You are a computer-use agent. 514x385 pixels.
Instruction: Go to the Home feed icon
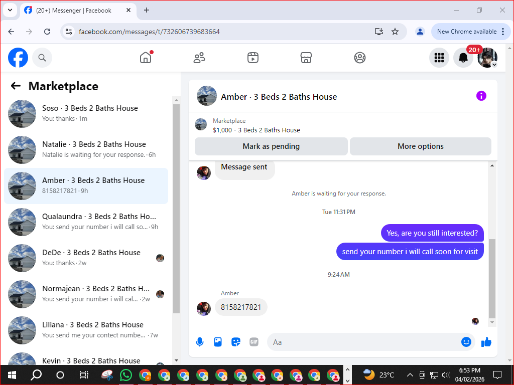pyautogui.click(x=146, y=58)
